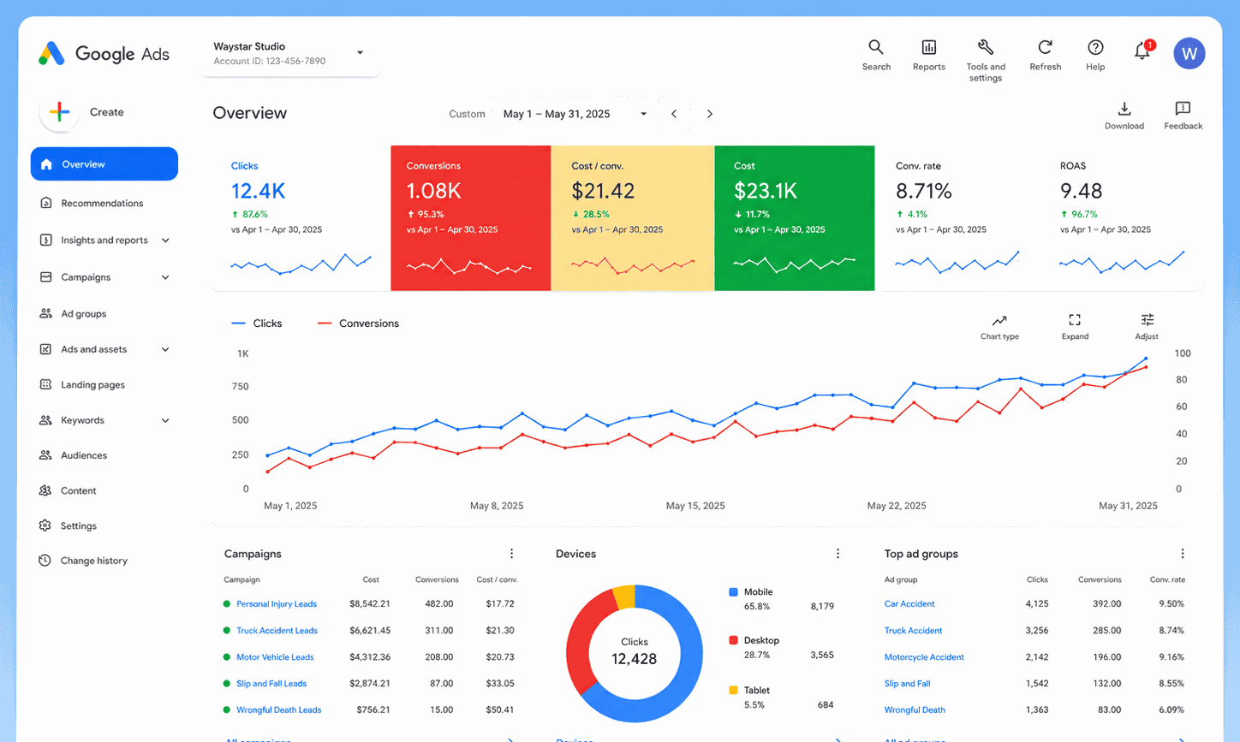This screenshot has width=1240, height=742.
Task: Open Personal Injury Leads campaign
Action: click(277, 604)
